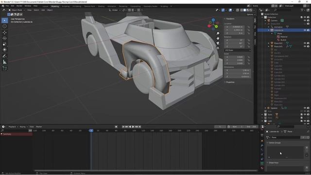Click the Blender logo menu icon
Screen dimensions: 311x175
point(3,6)
